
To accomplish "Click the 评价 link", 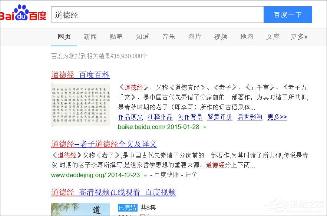I will [x=191, y=175].
